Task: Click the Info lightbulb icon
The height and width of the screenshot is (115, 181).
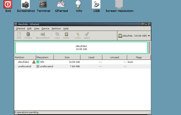Action: click(78, 4)
